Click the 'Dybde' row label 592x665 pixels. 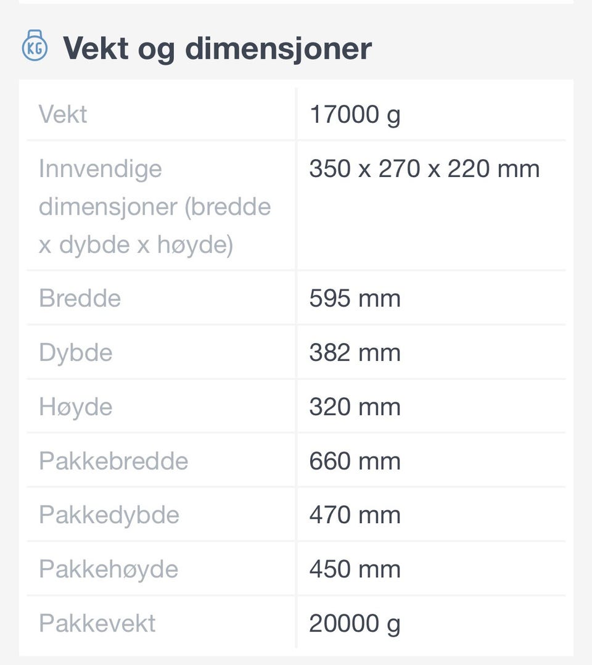(75, 353)
